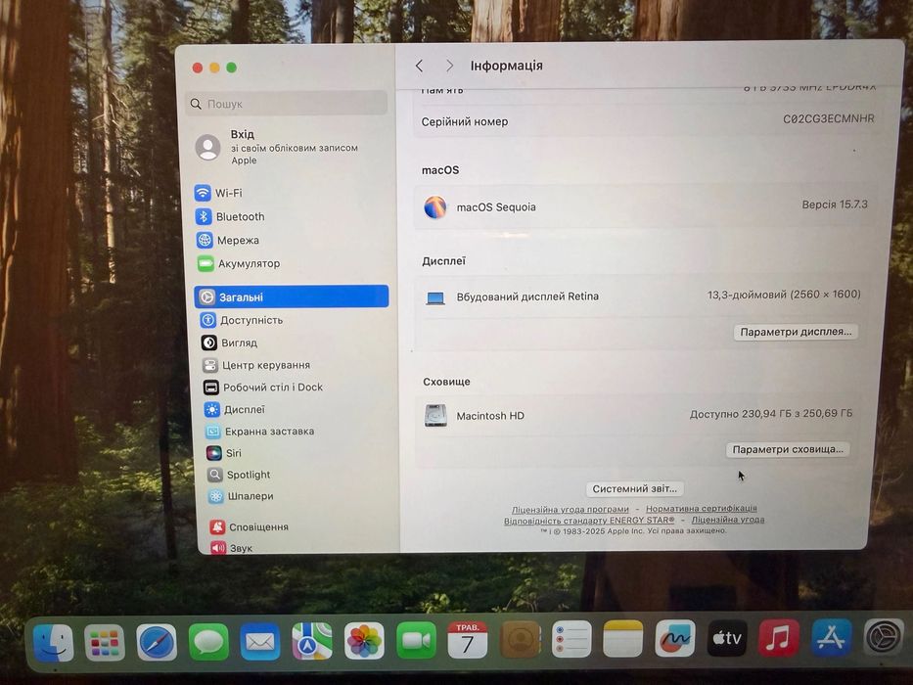Viewport: 913px width, 685px height.
Task: Click Вбудований дисплей Retina row
Action: point(644,296)
